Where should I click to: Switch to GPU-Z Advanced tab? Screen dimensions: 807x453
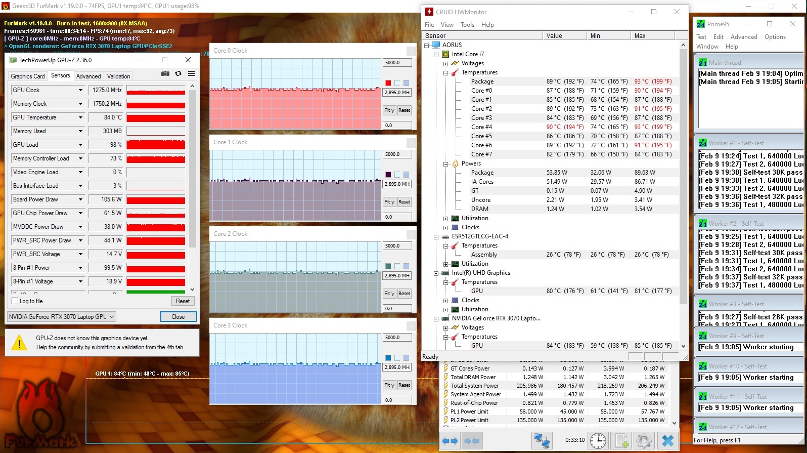[88, 76]
